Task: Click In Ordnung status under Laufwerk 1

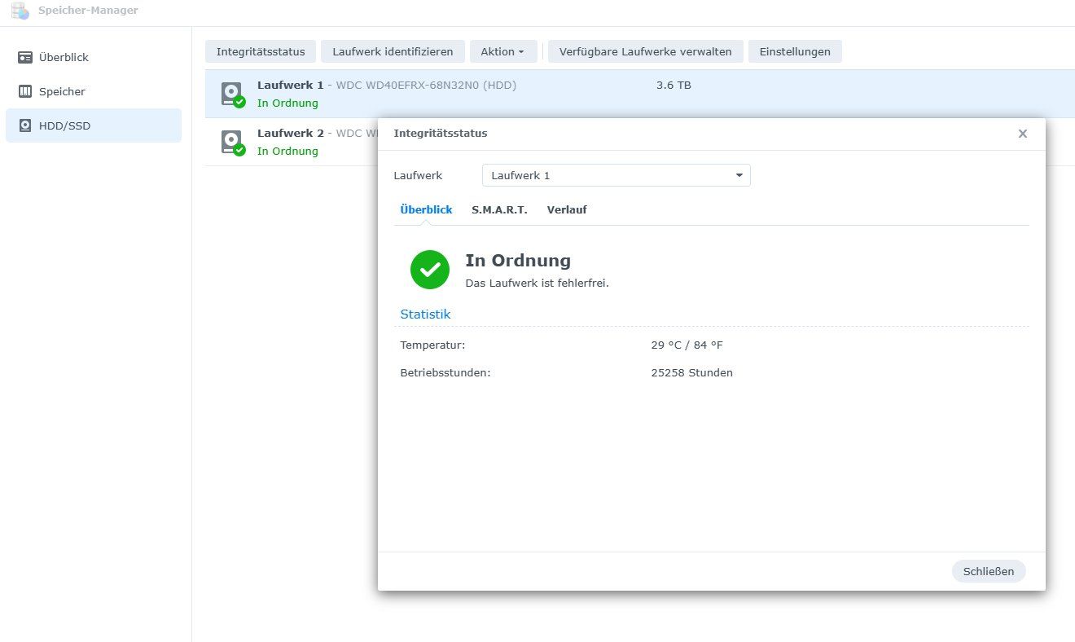Action: pos(287,103)
